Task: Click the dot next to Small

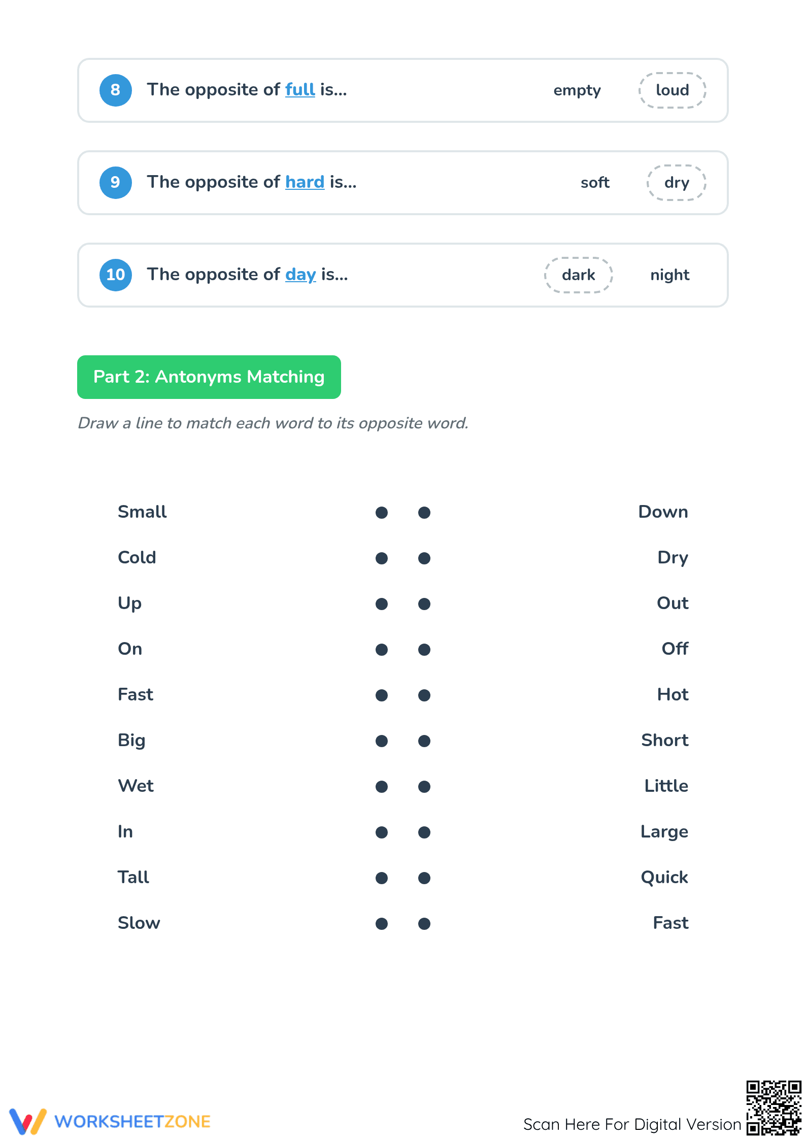Action: [382, 513]
